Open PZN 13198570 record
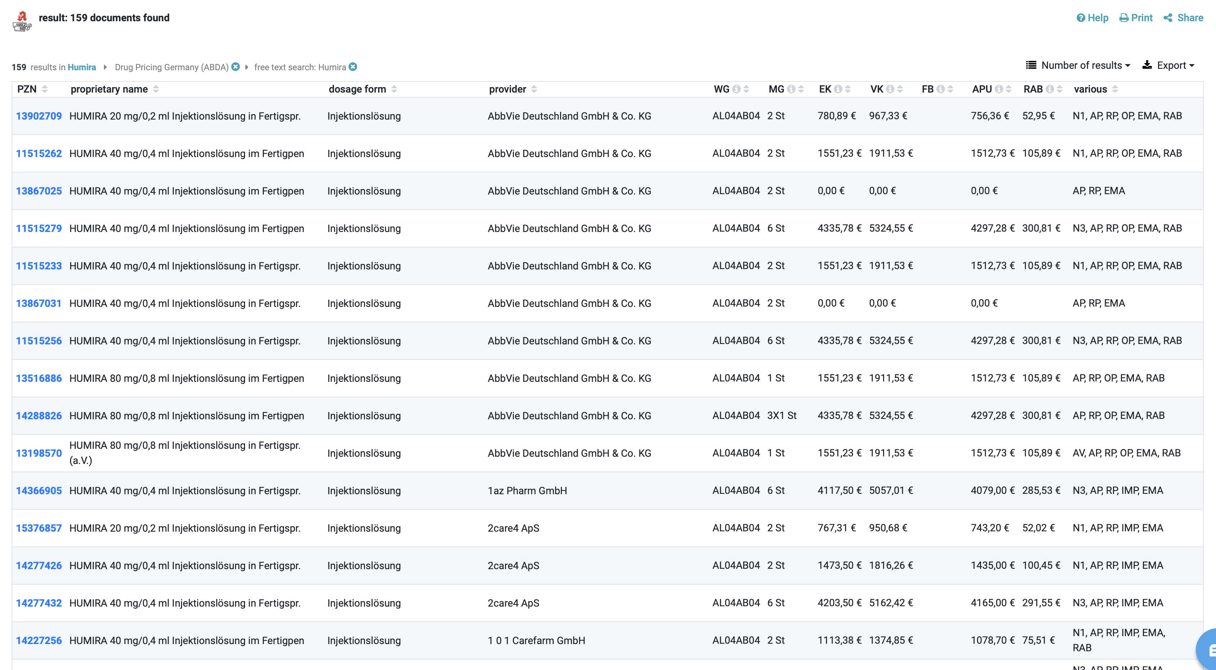 click(39, 453)
